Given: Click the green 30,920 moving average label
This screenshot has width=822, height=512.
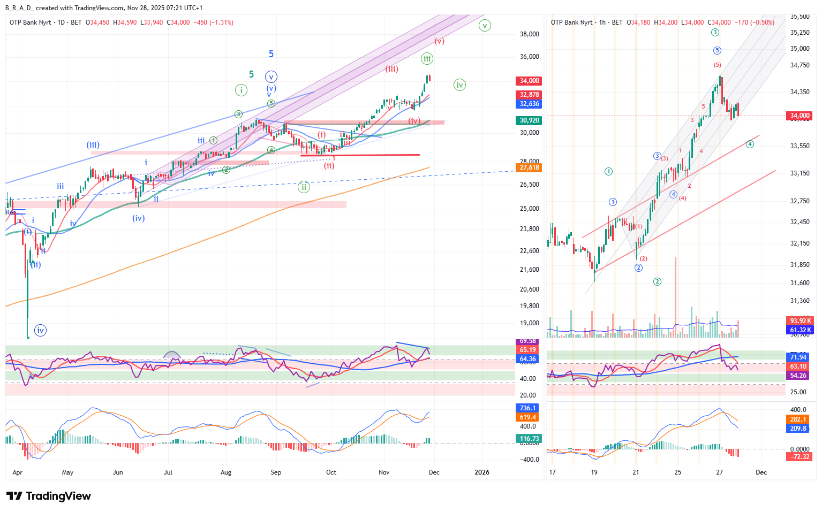Looking at the screenshot, I should tap(529, 120).
